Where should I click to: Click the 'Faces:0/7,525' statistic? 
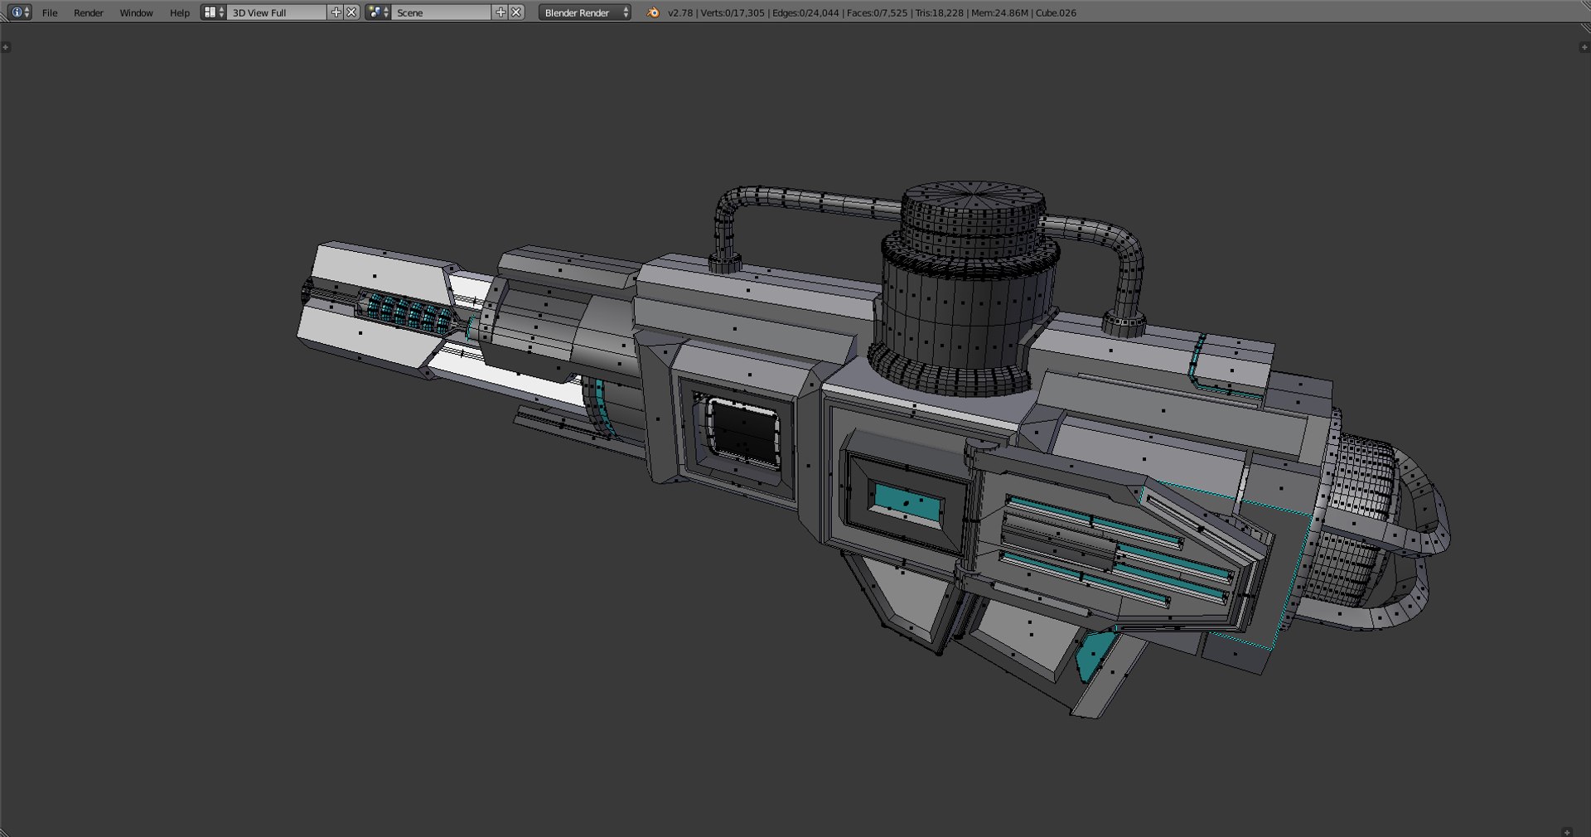tap(877, 12)
